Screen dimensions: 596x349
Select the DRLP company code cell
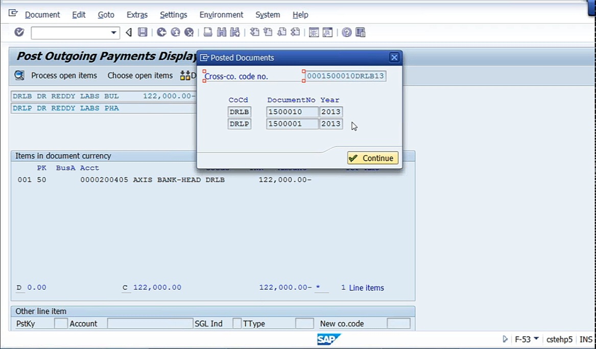tap(240, 124)
